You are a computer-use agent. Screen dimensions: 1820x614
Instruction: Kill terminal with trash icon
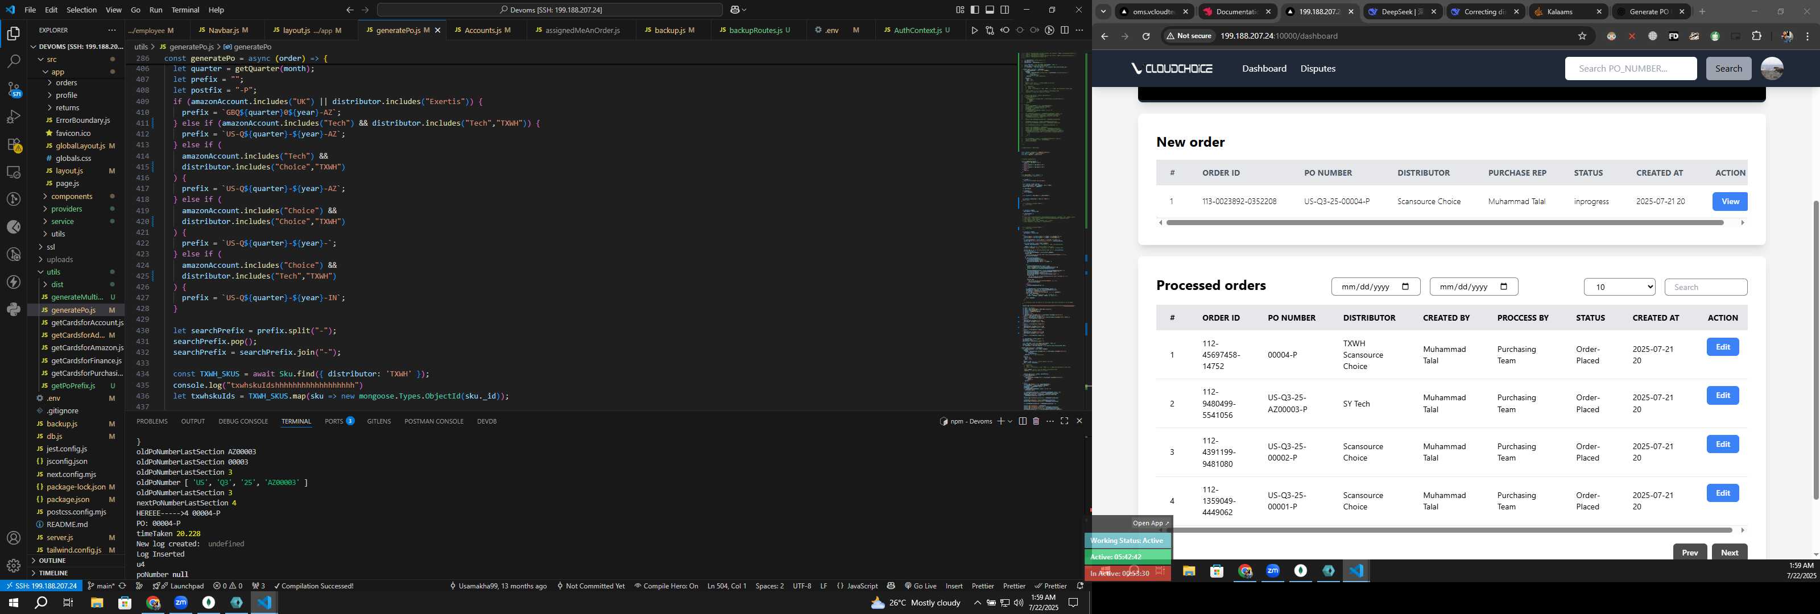click(1036, 421)
